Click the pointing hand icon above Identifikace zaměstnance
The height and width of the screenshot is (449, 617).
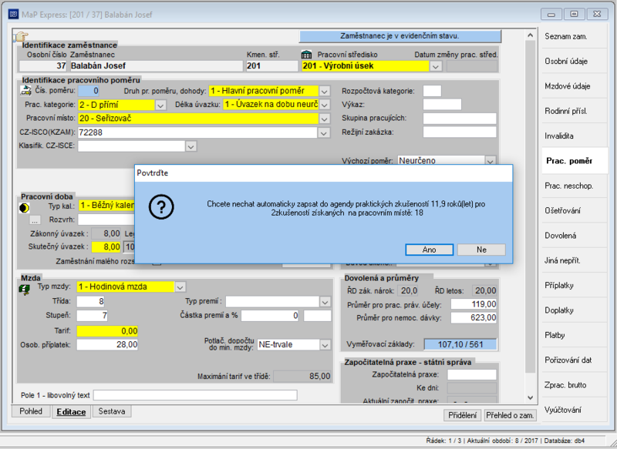[21, 36]
